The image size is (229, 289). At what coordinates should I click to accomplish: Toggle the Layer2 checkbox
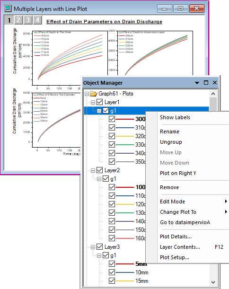pos(100,170)
